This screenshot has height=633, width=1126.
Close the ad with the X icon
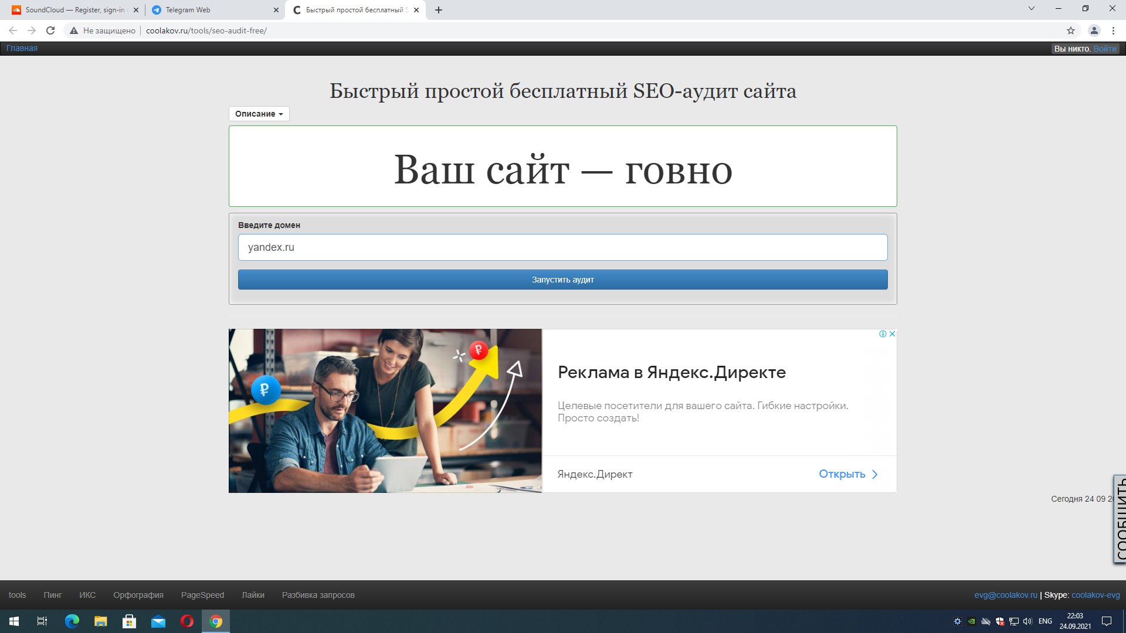click(x=892, y=333)
